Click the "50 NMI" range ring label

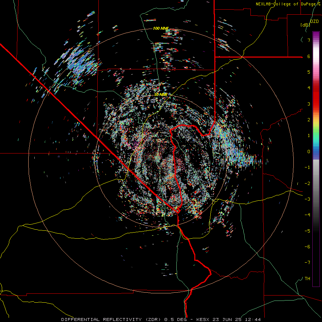161,94
